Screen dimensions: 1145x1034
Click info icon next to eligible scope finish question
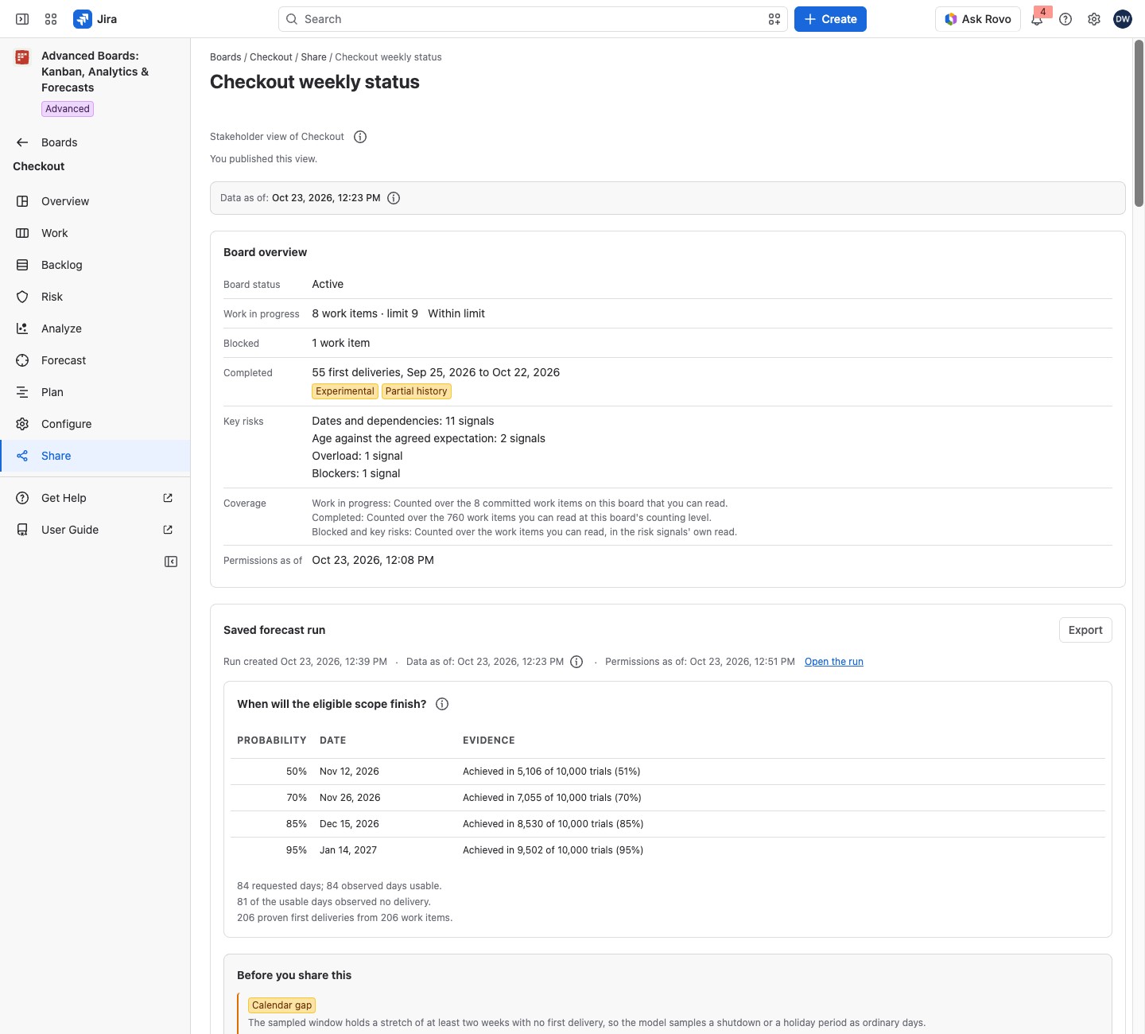(442, 704)
